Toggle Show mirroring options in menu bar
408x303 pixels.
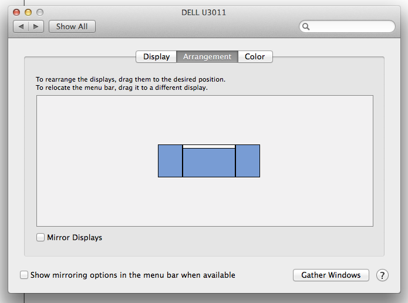pyautogui.click(x=24, y=275)
